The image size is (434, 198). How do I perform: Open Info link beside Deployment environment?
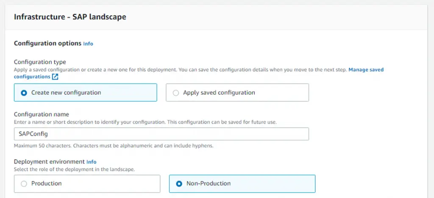(x=92, y=162)
